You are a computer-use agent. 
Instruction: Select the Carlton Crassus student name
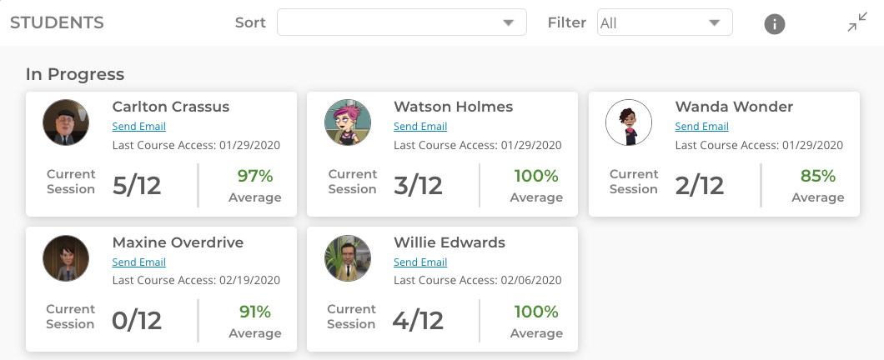coord(171,107)
